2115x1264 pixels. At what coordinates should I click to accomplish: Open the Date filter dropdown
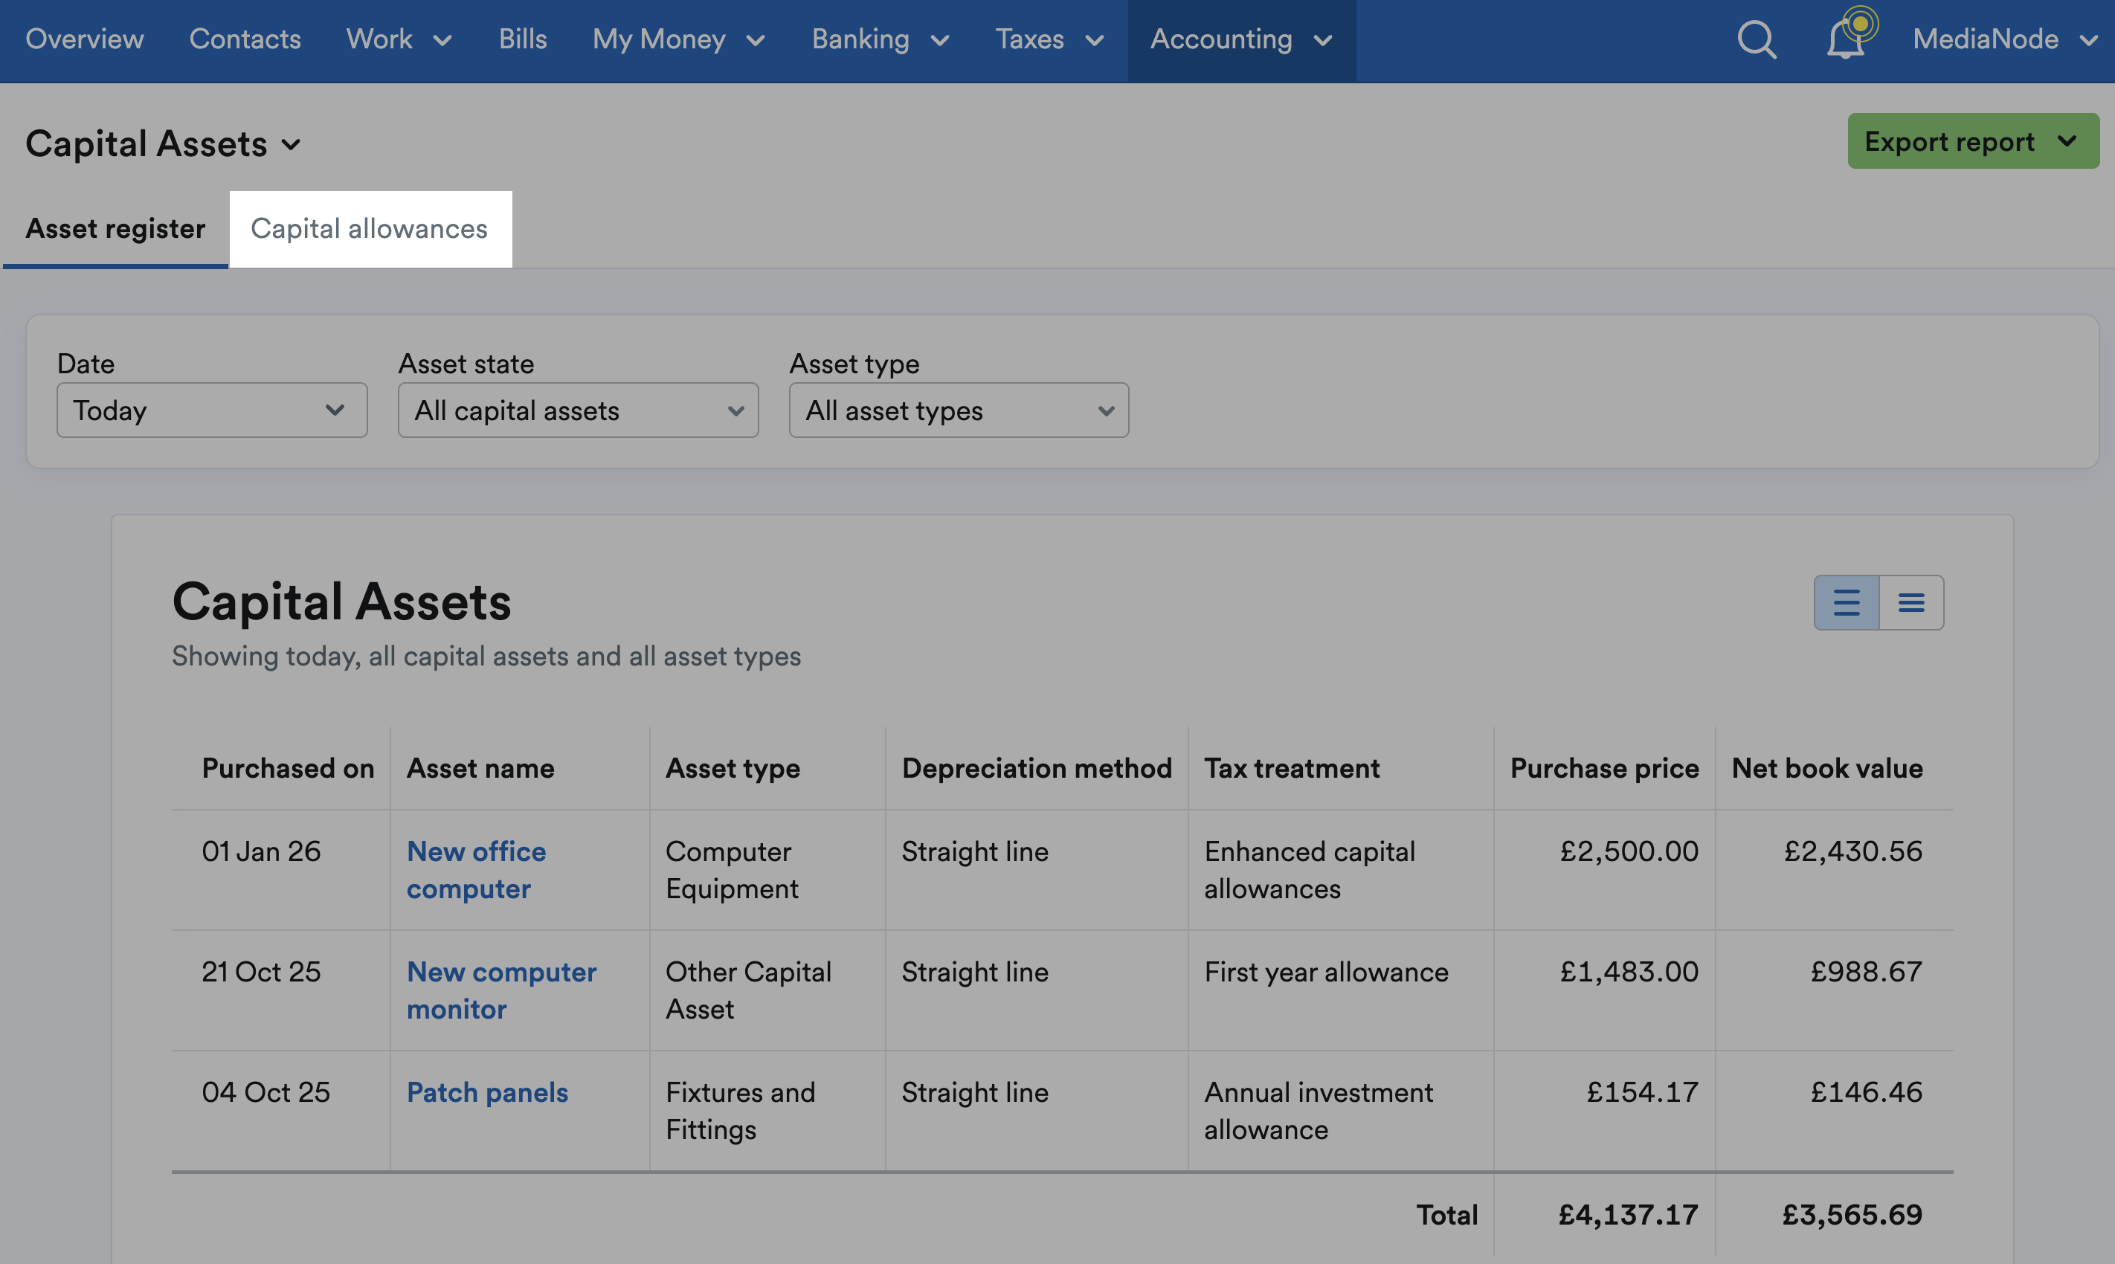212,410
